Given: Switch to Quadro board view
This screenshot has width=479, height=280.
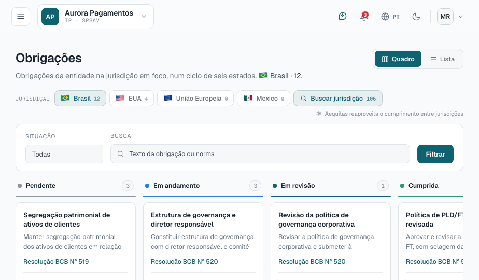Looking at the screenshot, I should pos(398,59).
